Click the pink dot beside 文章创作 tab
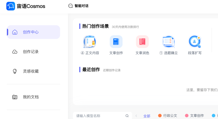The height and width of the screenshot is (119, 218). [187, 116]
